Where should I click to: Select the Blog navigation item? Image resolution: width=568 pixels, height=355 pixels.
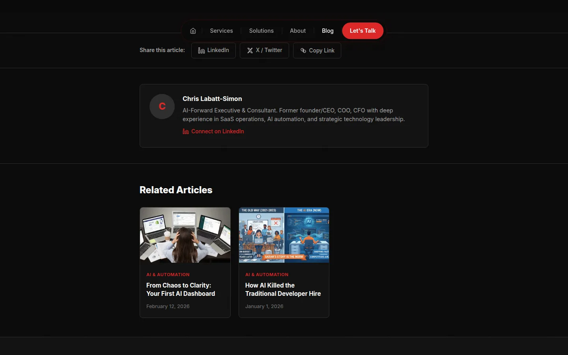327,31
